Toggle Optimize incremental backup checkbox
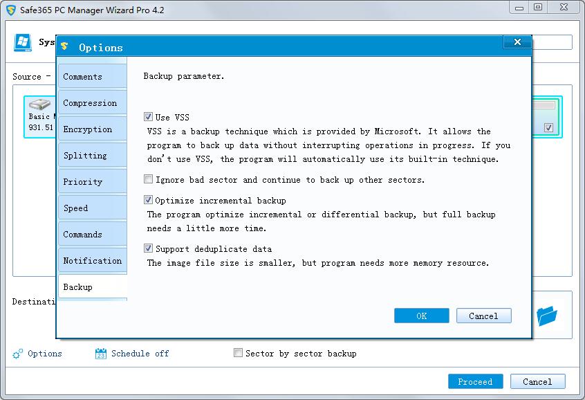The image size is (585, 400). pos(148,200)
